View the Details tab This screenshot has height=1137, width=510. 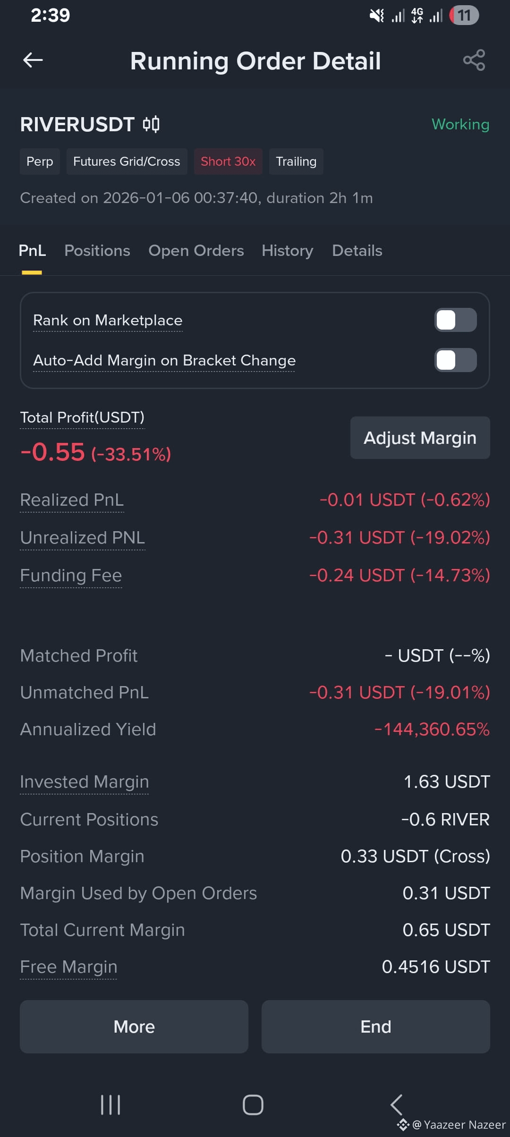[357, 251]
